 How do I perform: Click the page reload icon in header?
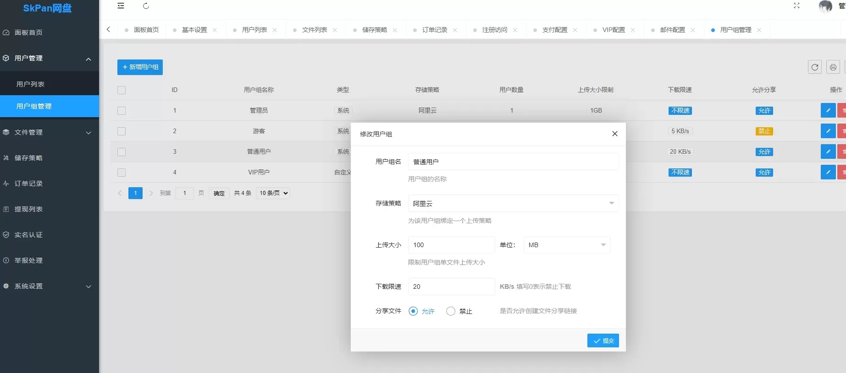click(x=146, y=6)
